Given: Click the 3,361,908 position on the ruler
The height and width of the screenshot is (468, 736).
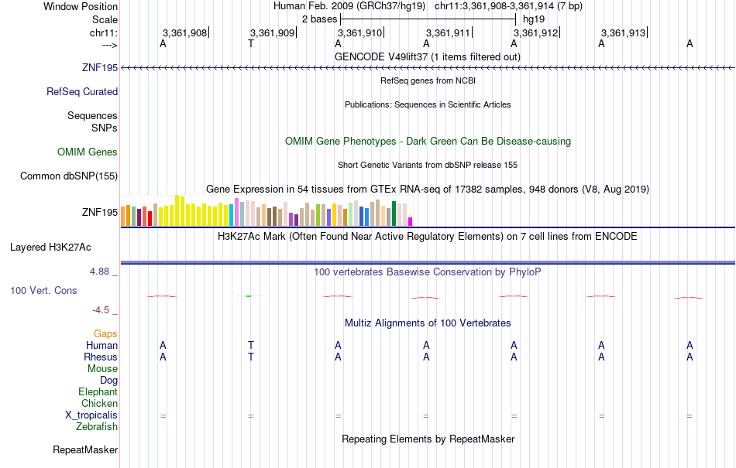Looking at the screenshot, I should click(184, 32).
